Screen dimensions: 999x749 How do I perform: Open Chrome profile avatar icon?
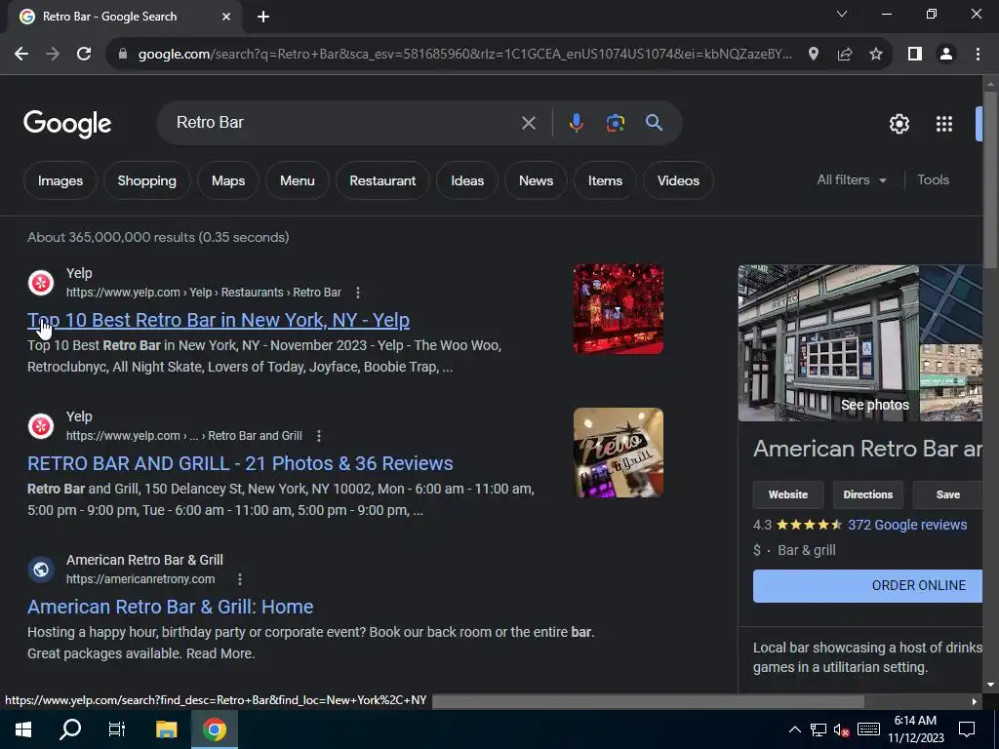tap(946, 55)
